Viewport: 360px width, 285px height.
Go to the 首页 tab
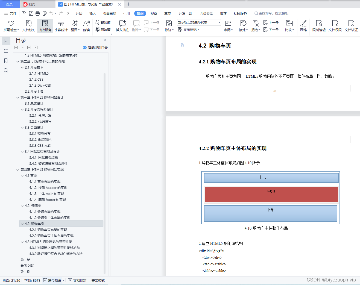tap(9, 4)
